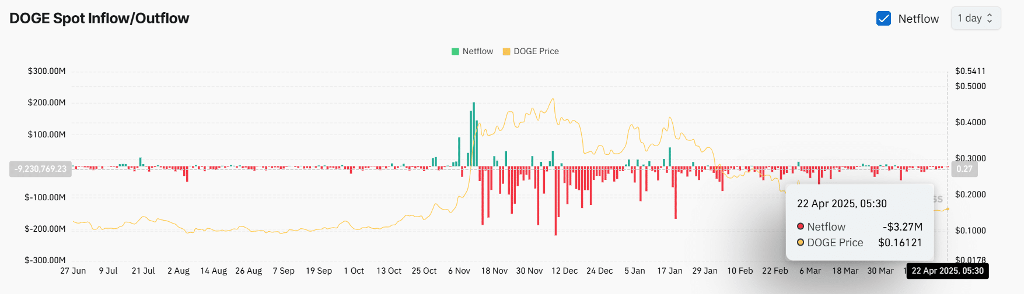Screen dimensions: 1024x294
Task: Click the $300.00M left axis label
Action: click(x=47, y=71)
